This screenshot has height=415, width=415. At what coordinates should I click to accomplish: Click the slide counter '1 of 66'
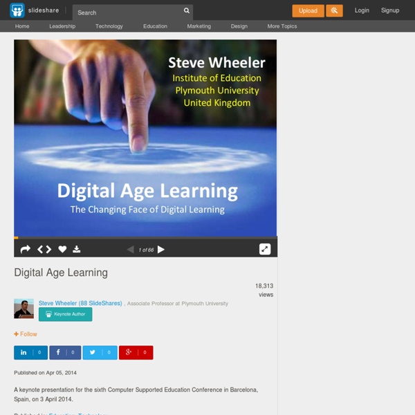(146, 250)
